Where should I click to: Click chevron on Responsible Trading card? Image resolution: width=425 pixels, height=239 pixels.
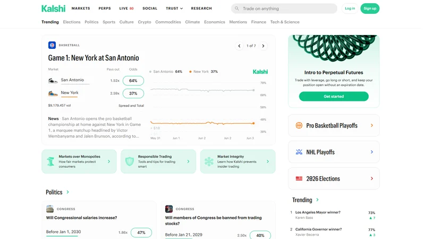tap(189, 161)
